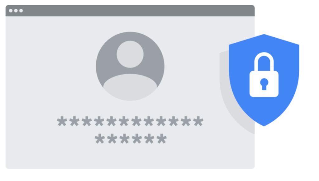Focus the second row of password asterisks
The image size is (319, 181).
point(131,139)
